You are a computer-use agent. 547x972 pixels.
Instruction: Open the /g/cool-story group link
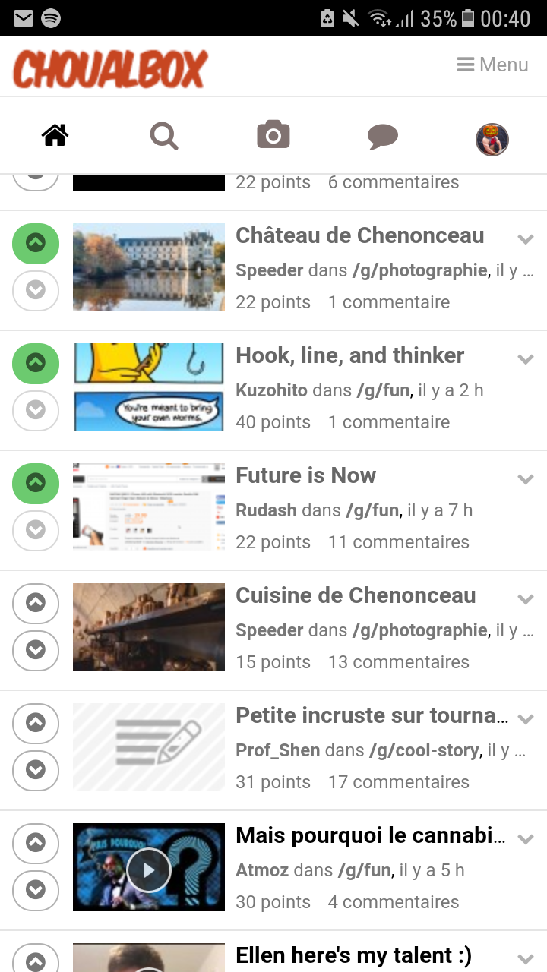[425, 750]
